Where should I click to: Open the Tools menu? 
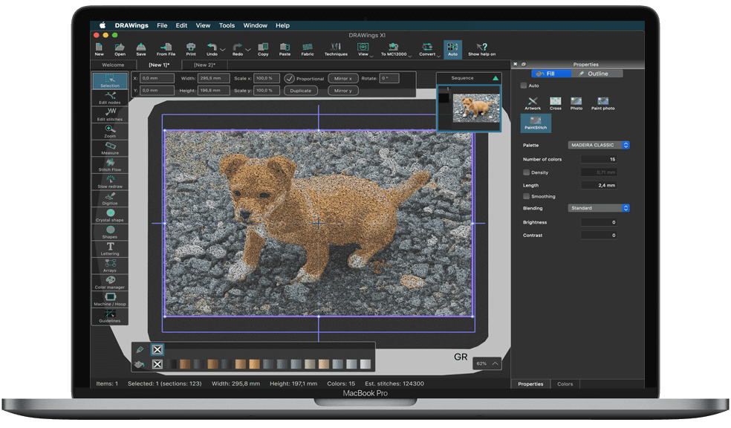227,25
